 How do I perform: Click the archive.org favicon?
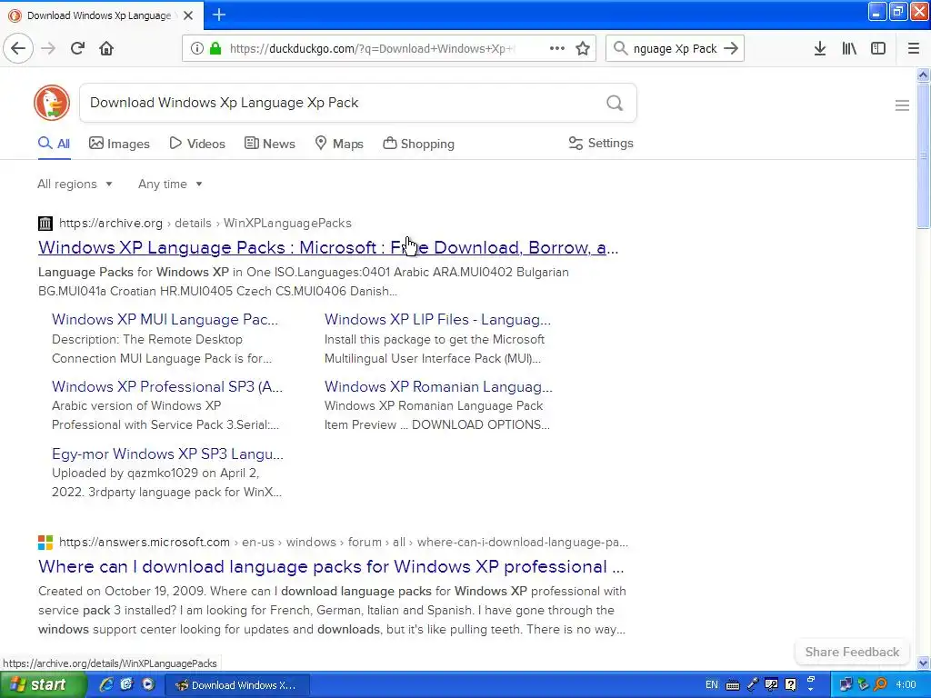point(45,224)
